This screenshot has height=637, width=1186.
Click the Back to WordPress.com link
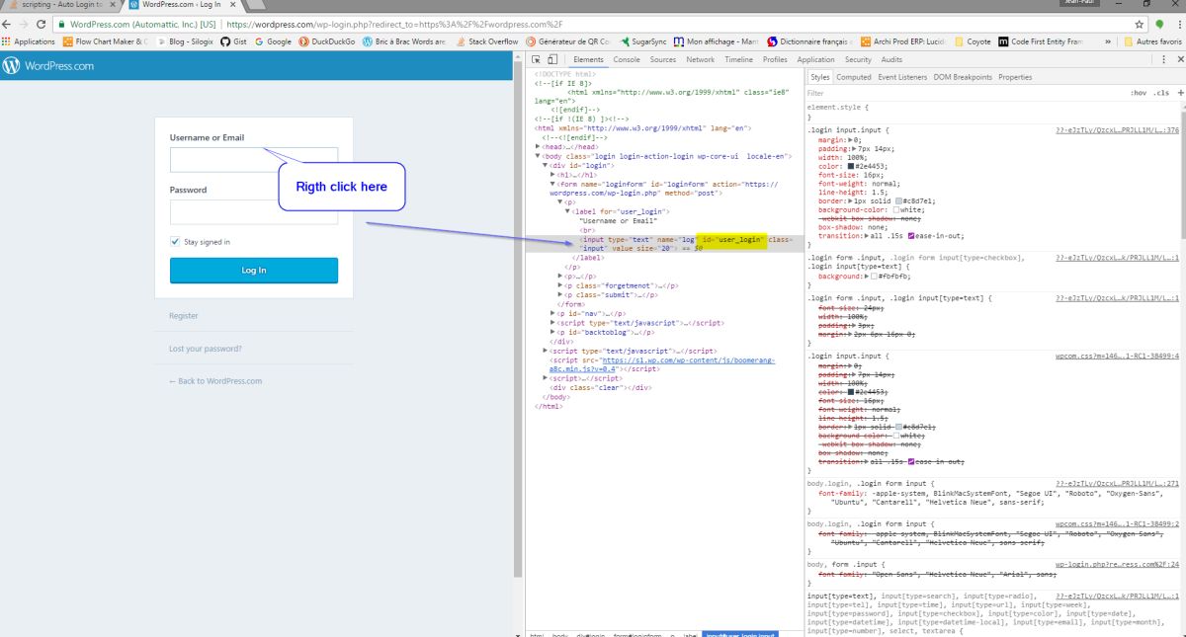[x=215, y=381]
